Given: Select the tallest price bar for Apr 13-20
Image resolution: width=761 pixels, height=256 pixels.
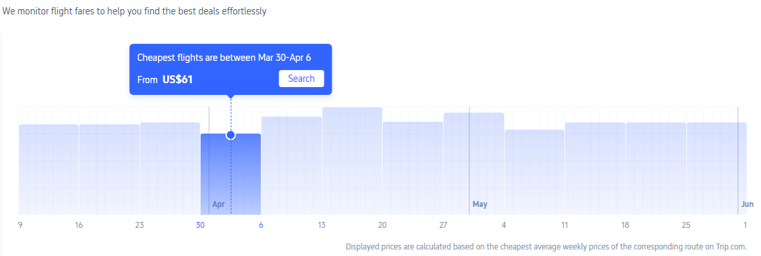Looking at the screenshot, I should coord(353,161).
